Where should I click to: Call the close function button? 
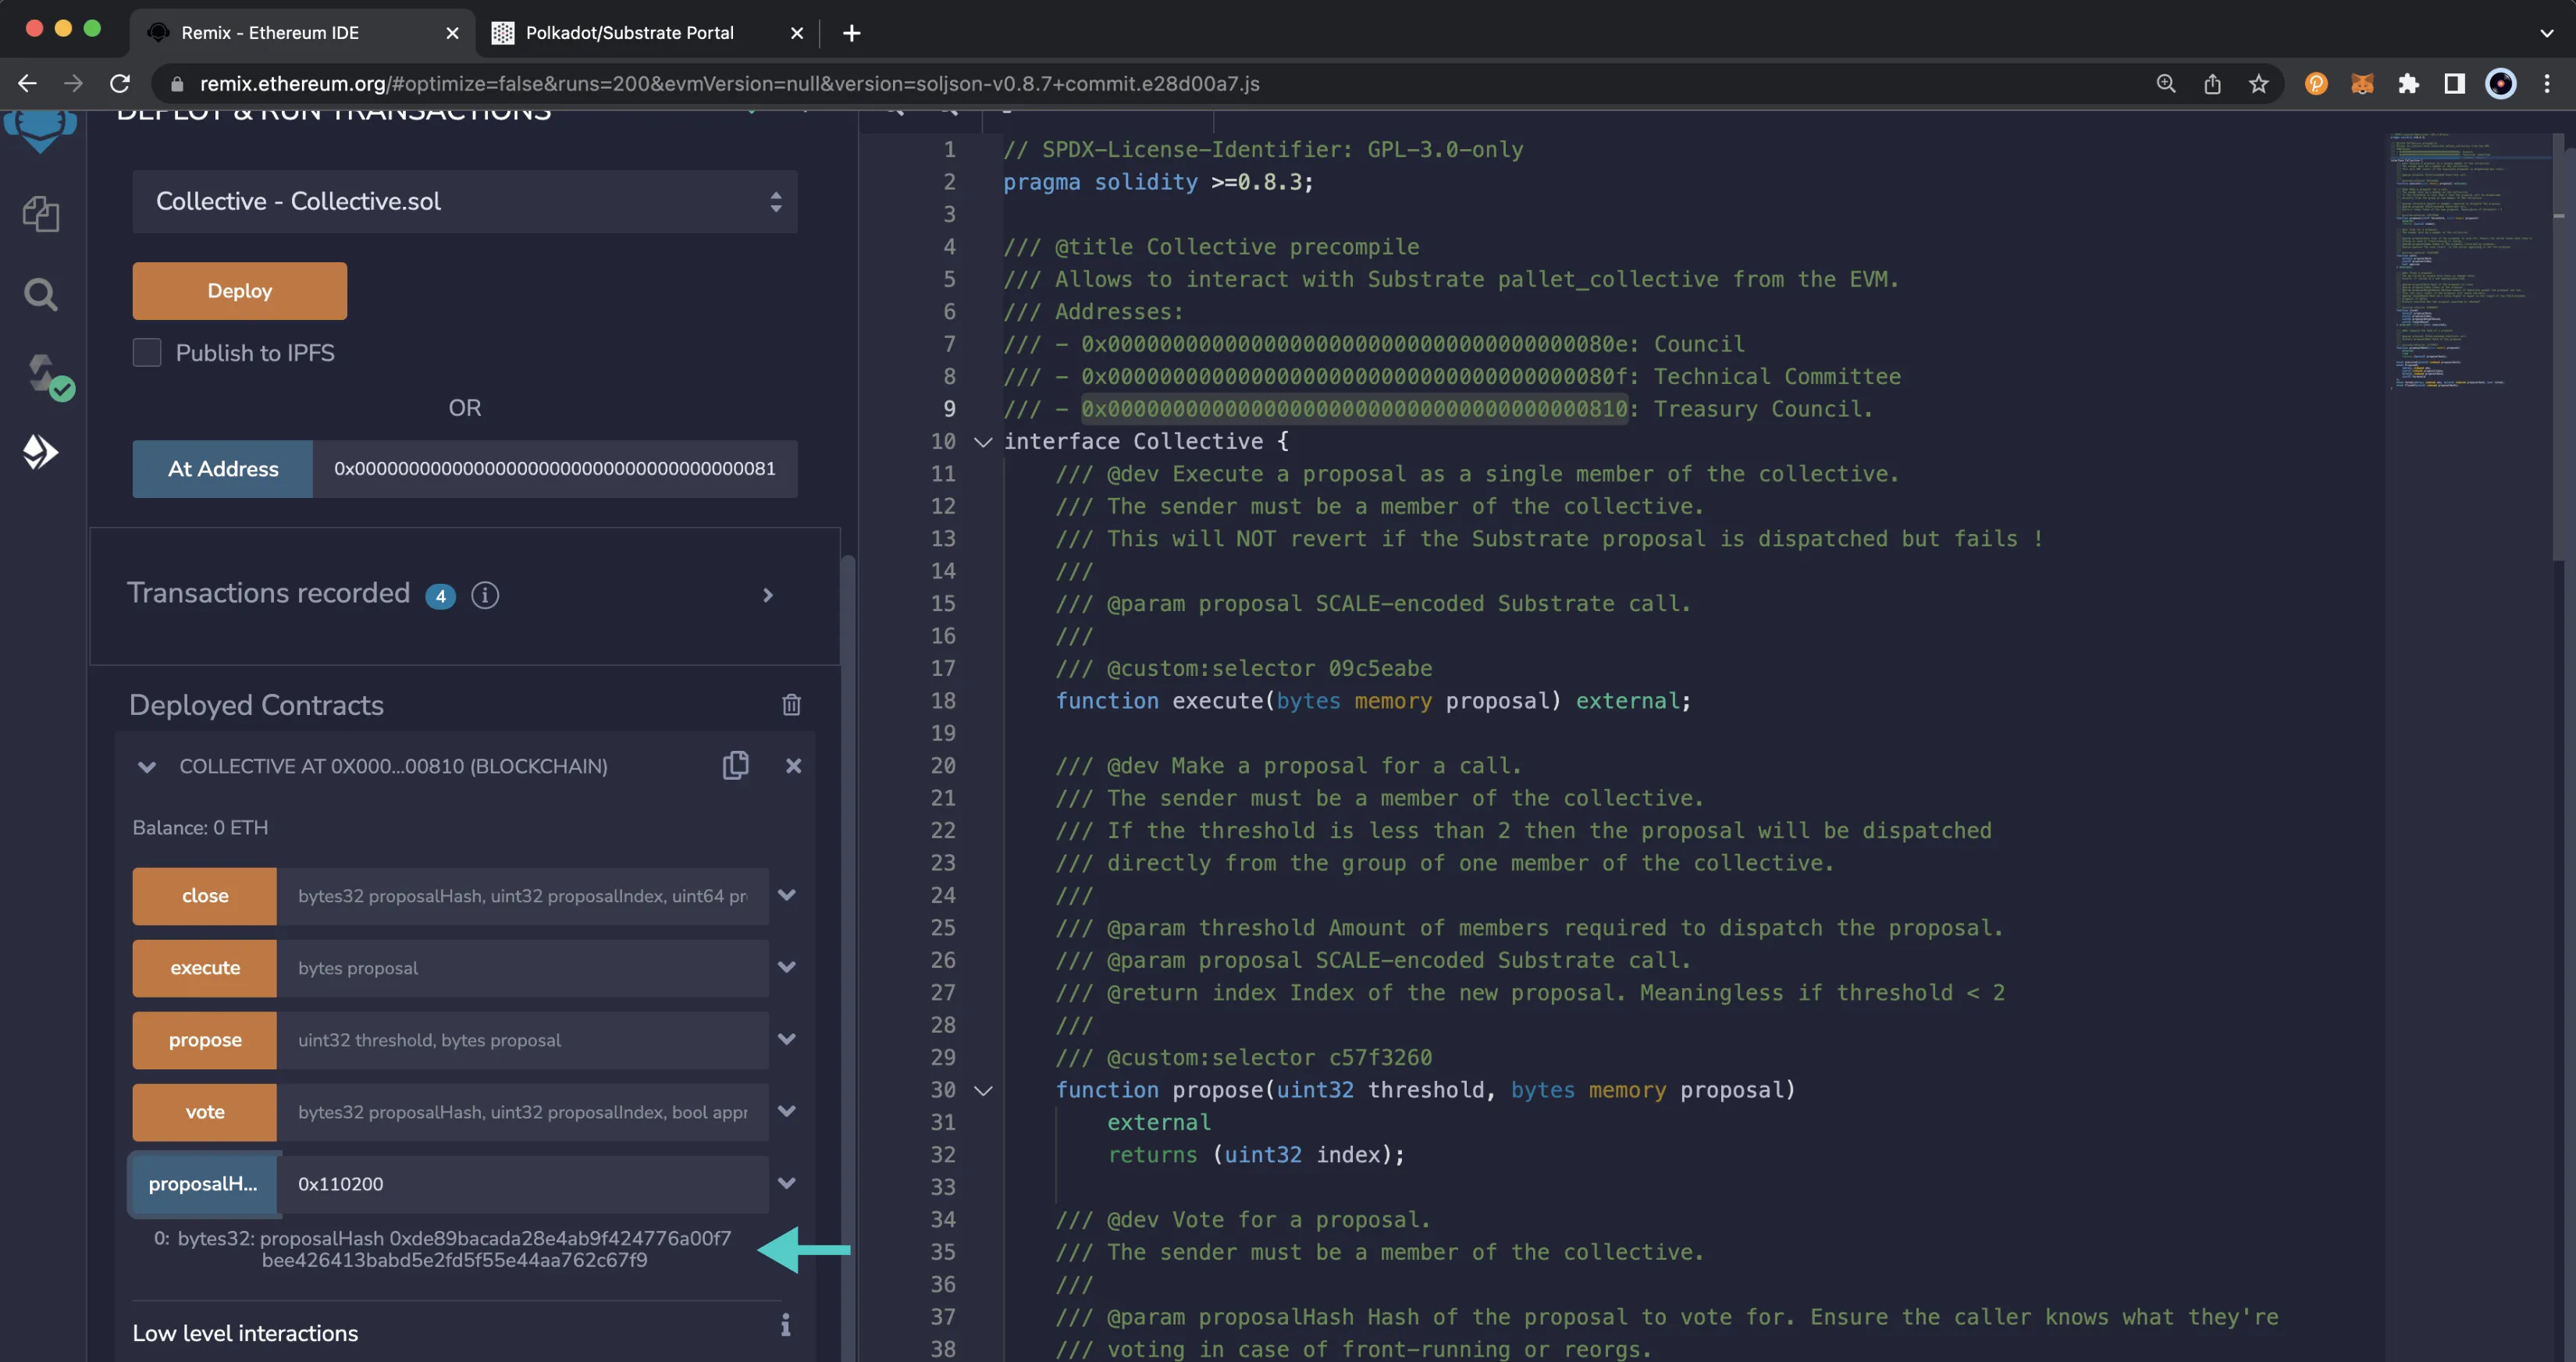(x=205, y=896)
